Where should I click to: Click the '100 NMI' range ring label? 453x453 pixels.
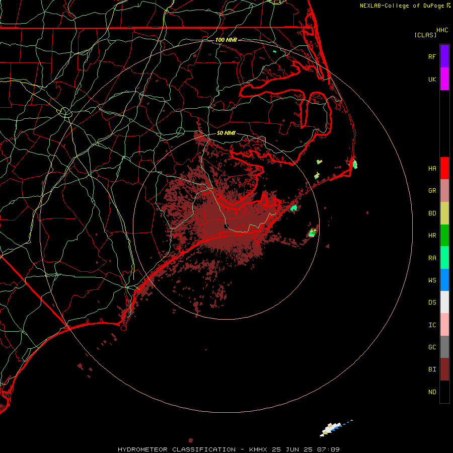tap(226, 40)
